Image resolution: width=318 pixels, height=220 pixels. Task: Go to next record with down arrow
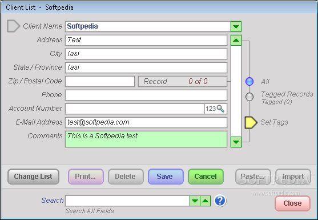(x=236, y=142)
